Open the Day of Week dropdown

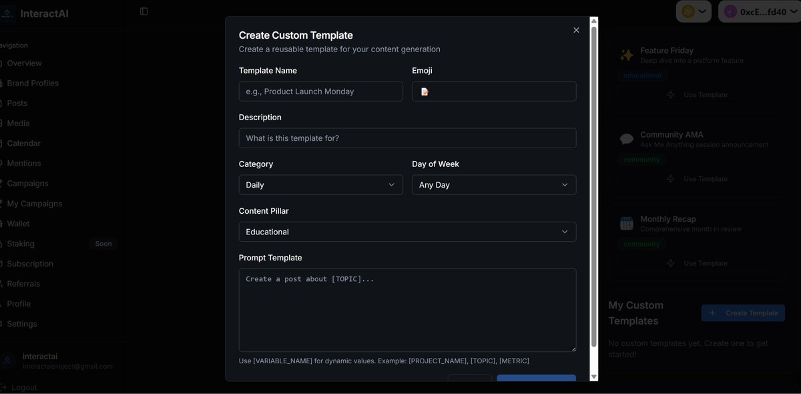tap(494, 185)
